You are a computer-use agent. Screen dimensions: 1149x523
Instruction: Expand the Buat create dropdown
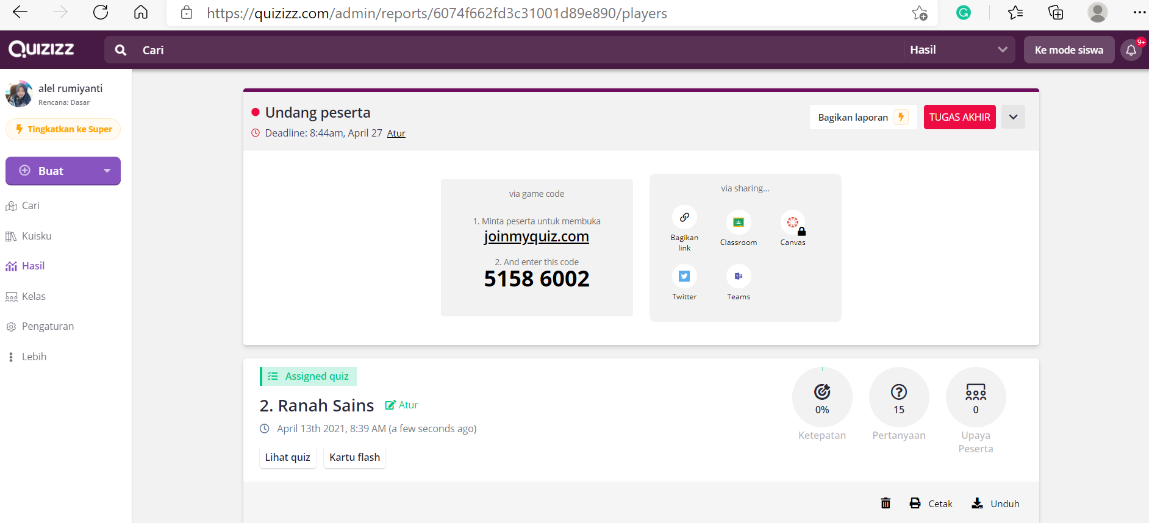click(107, 171)
